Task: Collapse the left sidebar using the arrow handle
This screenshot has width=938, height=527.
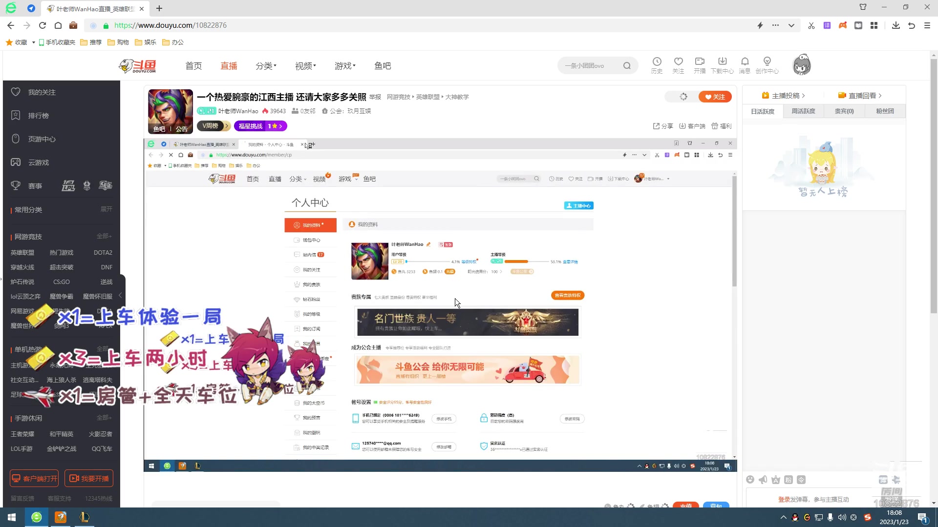Action: 120,296
